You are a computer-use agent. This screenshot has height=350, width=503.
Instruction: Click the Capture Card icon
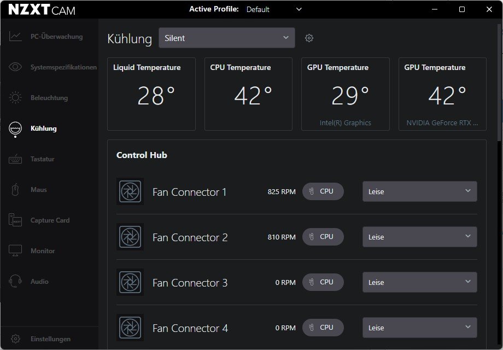[x=15, y=220]
